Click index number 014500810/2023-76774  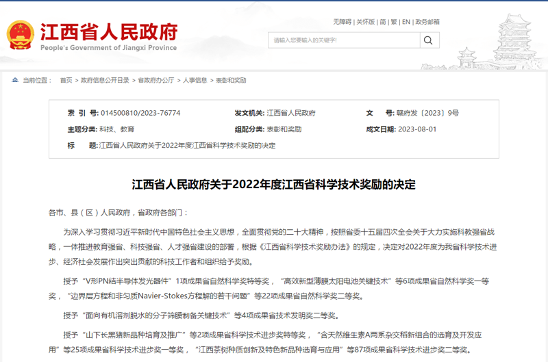(x=140, y=113)
